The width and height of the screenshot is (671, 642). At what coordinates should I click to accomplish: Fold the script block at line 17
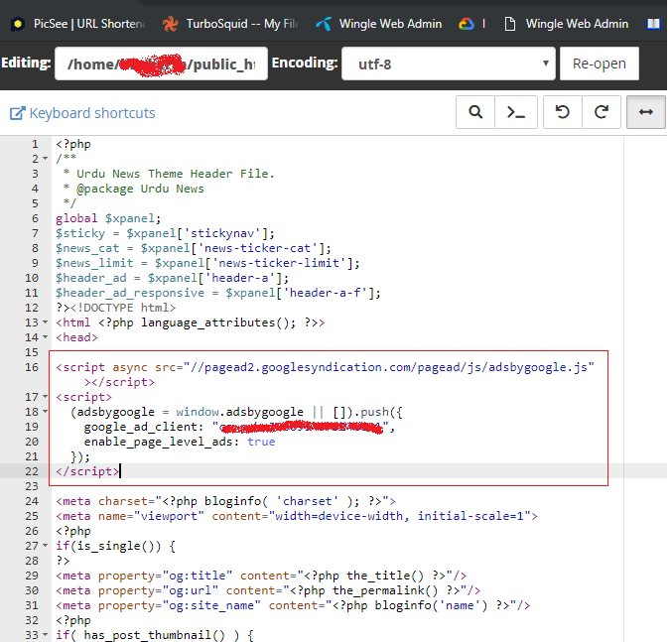click(x=45, y=397)
